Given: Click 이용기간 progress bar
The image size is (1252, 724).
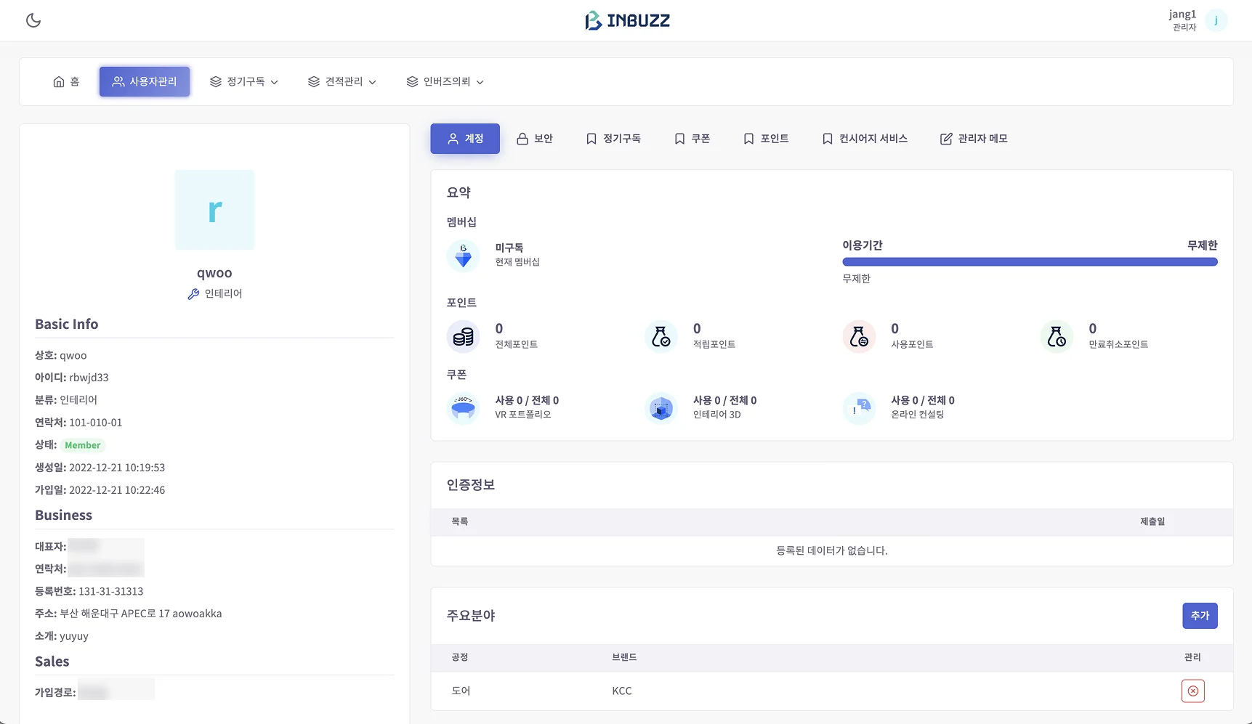Looking at the screenshot, I should pos(1030,262).
